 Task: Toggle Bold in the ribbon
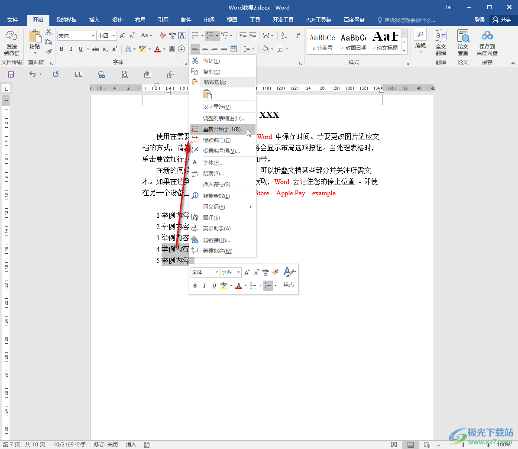pos(62,49)
